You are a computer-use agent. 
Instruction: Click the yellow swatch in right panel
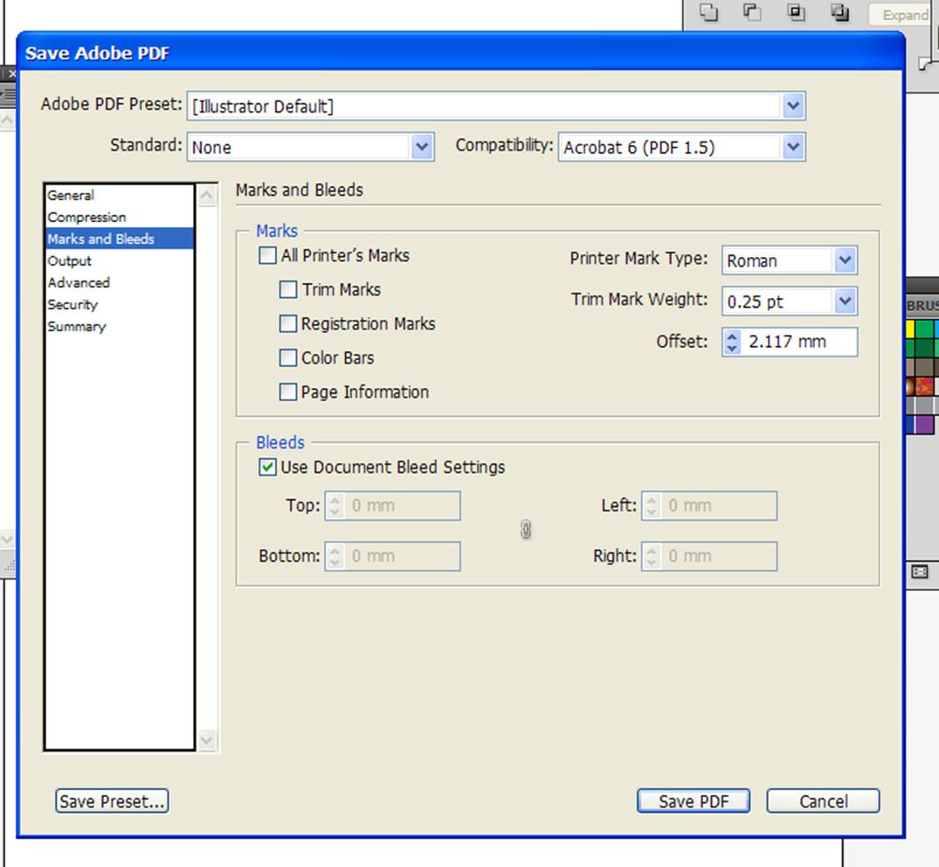909,329
